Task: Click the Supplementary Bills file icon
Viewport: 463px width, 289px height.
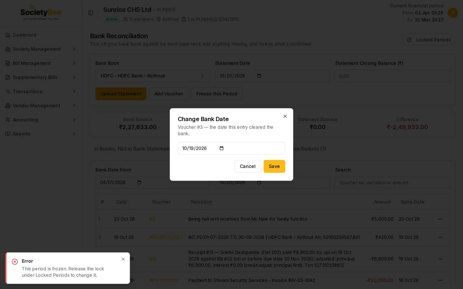Action: [x=8, y=77]
